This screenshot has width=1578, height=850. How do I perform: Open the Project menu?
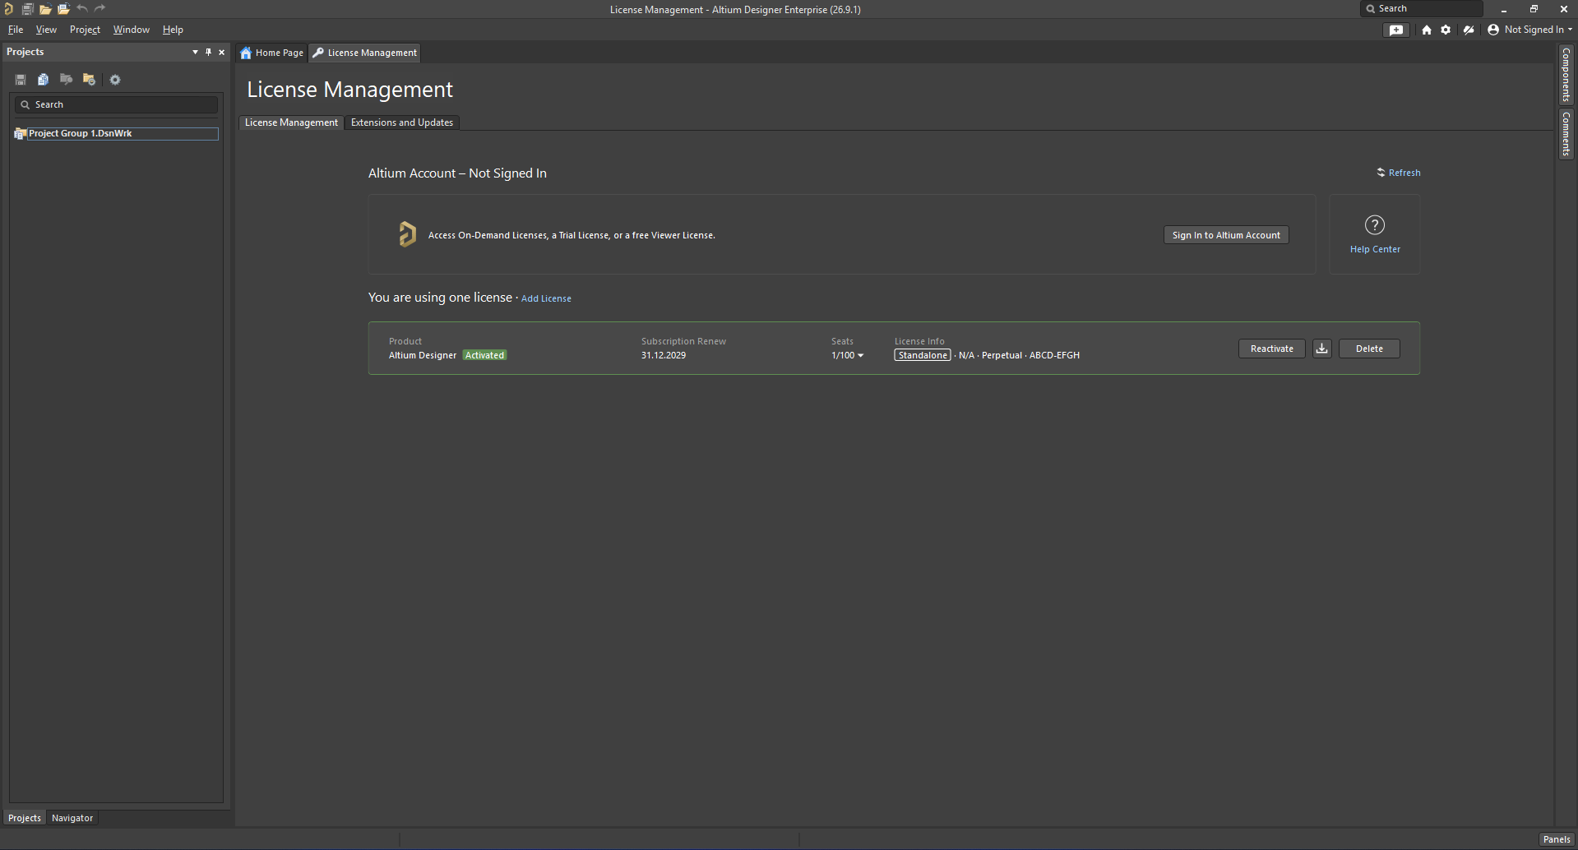click(x=85, y=30)
